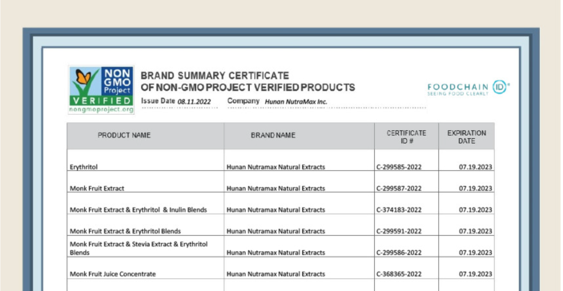The height and width of the screenshot is (291, 563).
Task: Select the 'Of Non-GMO Project Verified Products' line
Action: [x=248, y=87]
